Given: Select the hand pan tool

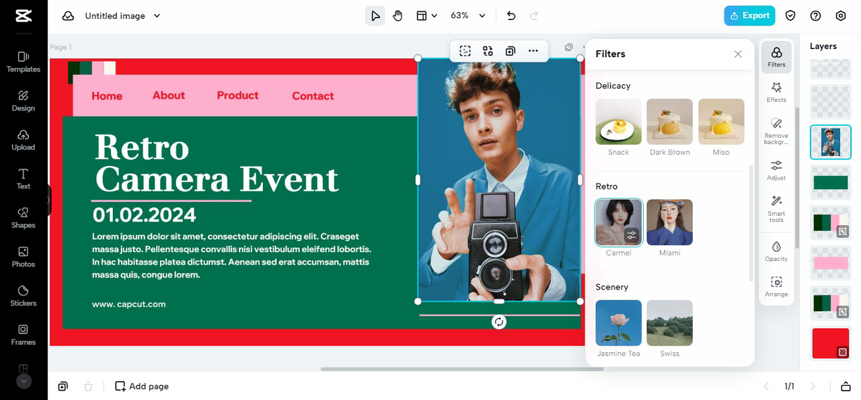Looking at the screenshot, I should 398,15.
